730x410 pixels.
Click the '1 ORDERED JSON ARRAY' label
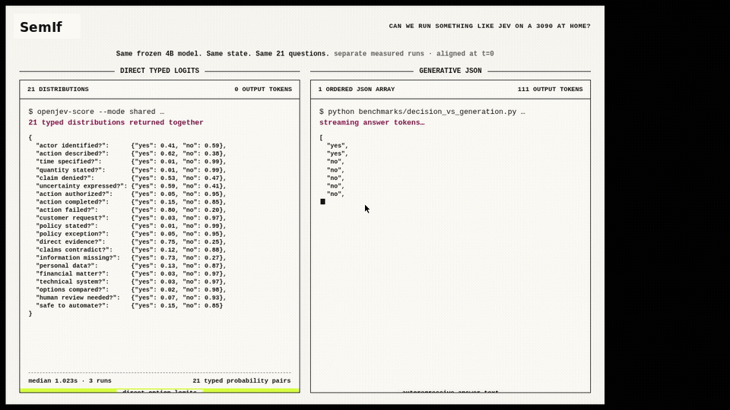point(356,90)
